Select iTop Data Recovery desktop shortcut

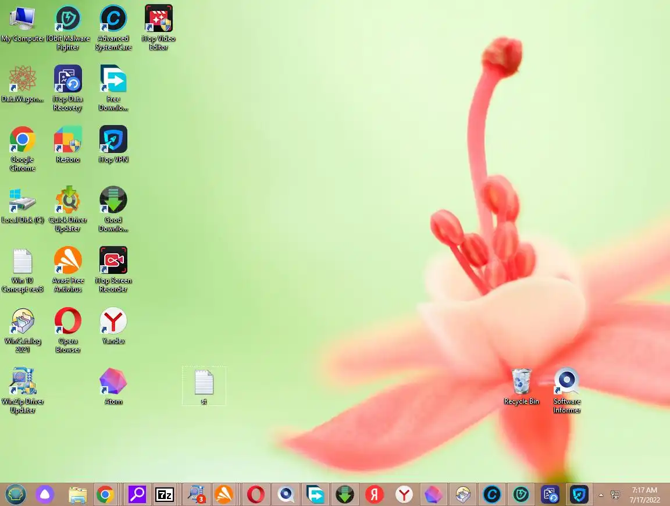[68, 89]
